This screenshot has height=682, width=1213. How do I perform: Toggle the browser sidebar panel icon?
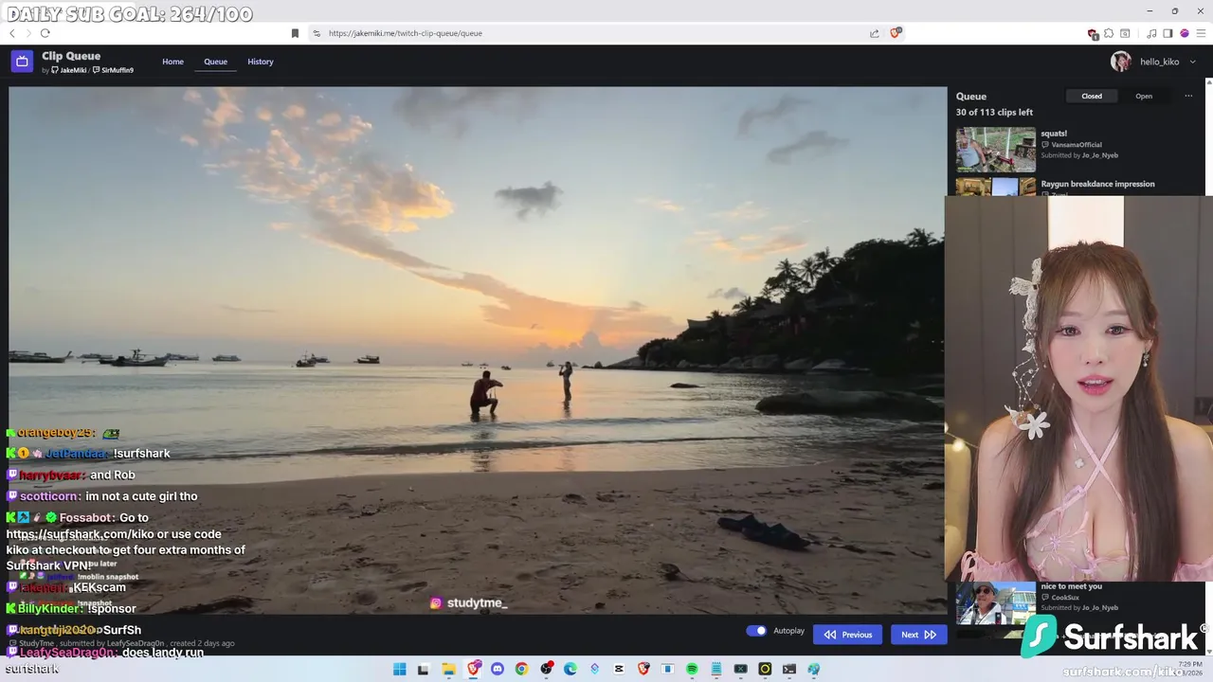pos(1168,33)
